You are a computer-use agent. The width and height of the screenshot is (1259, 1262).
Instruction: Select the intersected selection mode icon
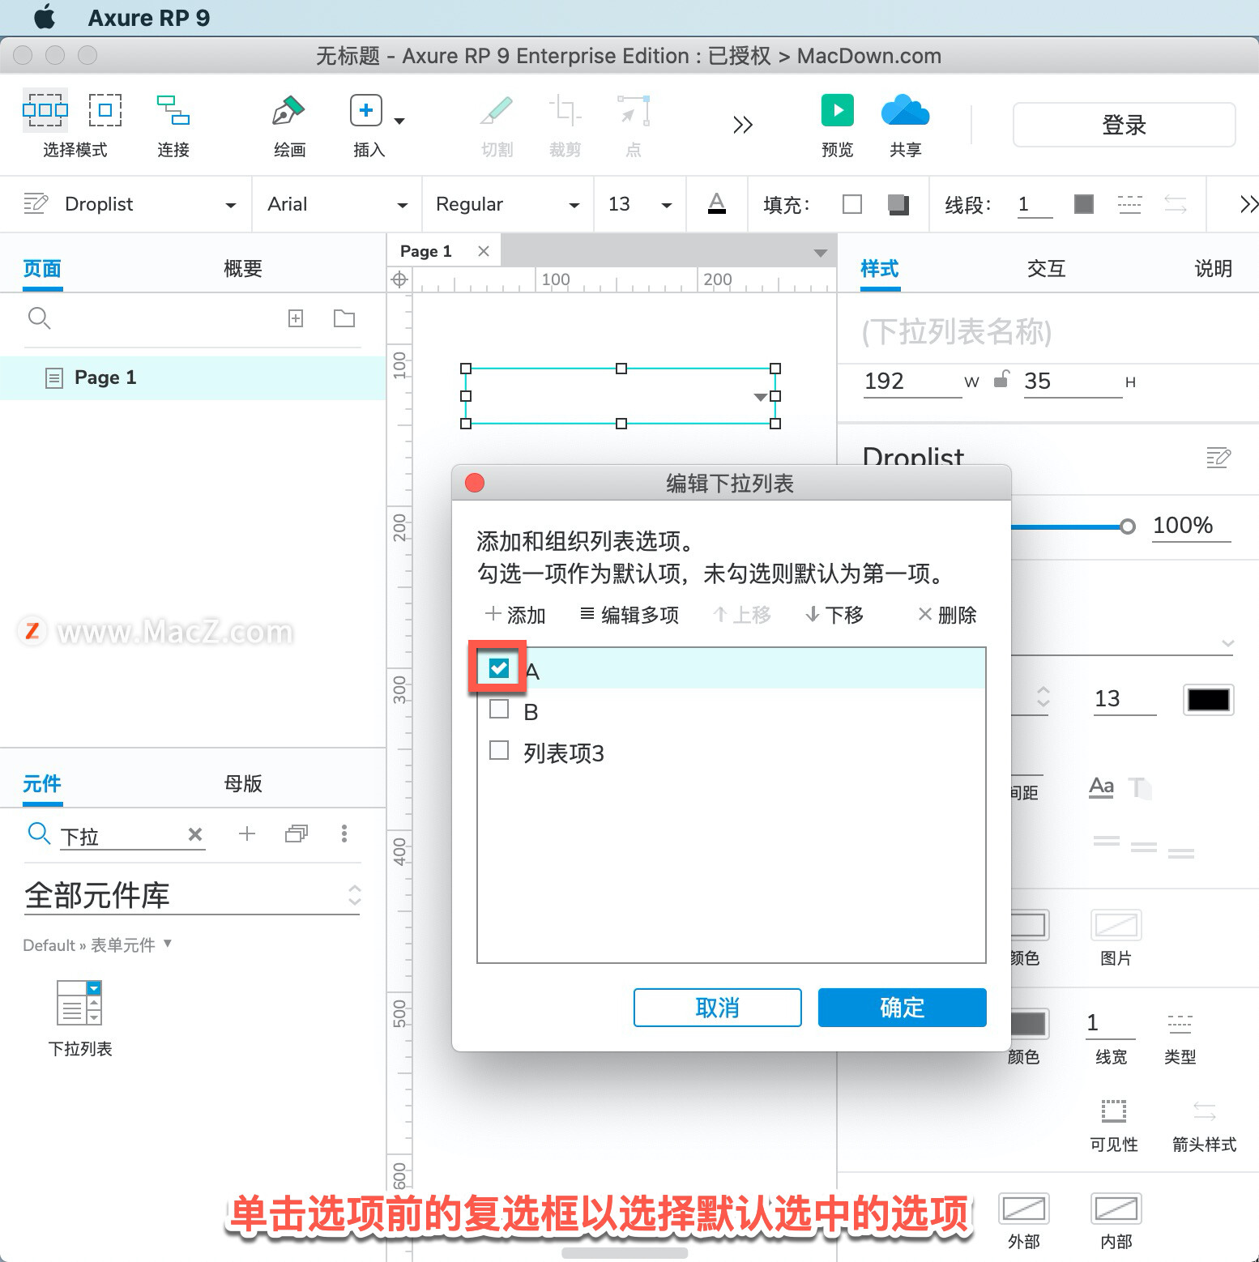pos(45,110)
